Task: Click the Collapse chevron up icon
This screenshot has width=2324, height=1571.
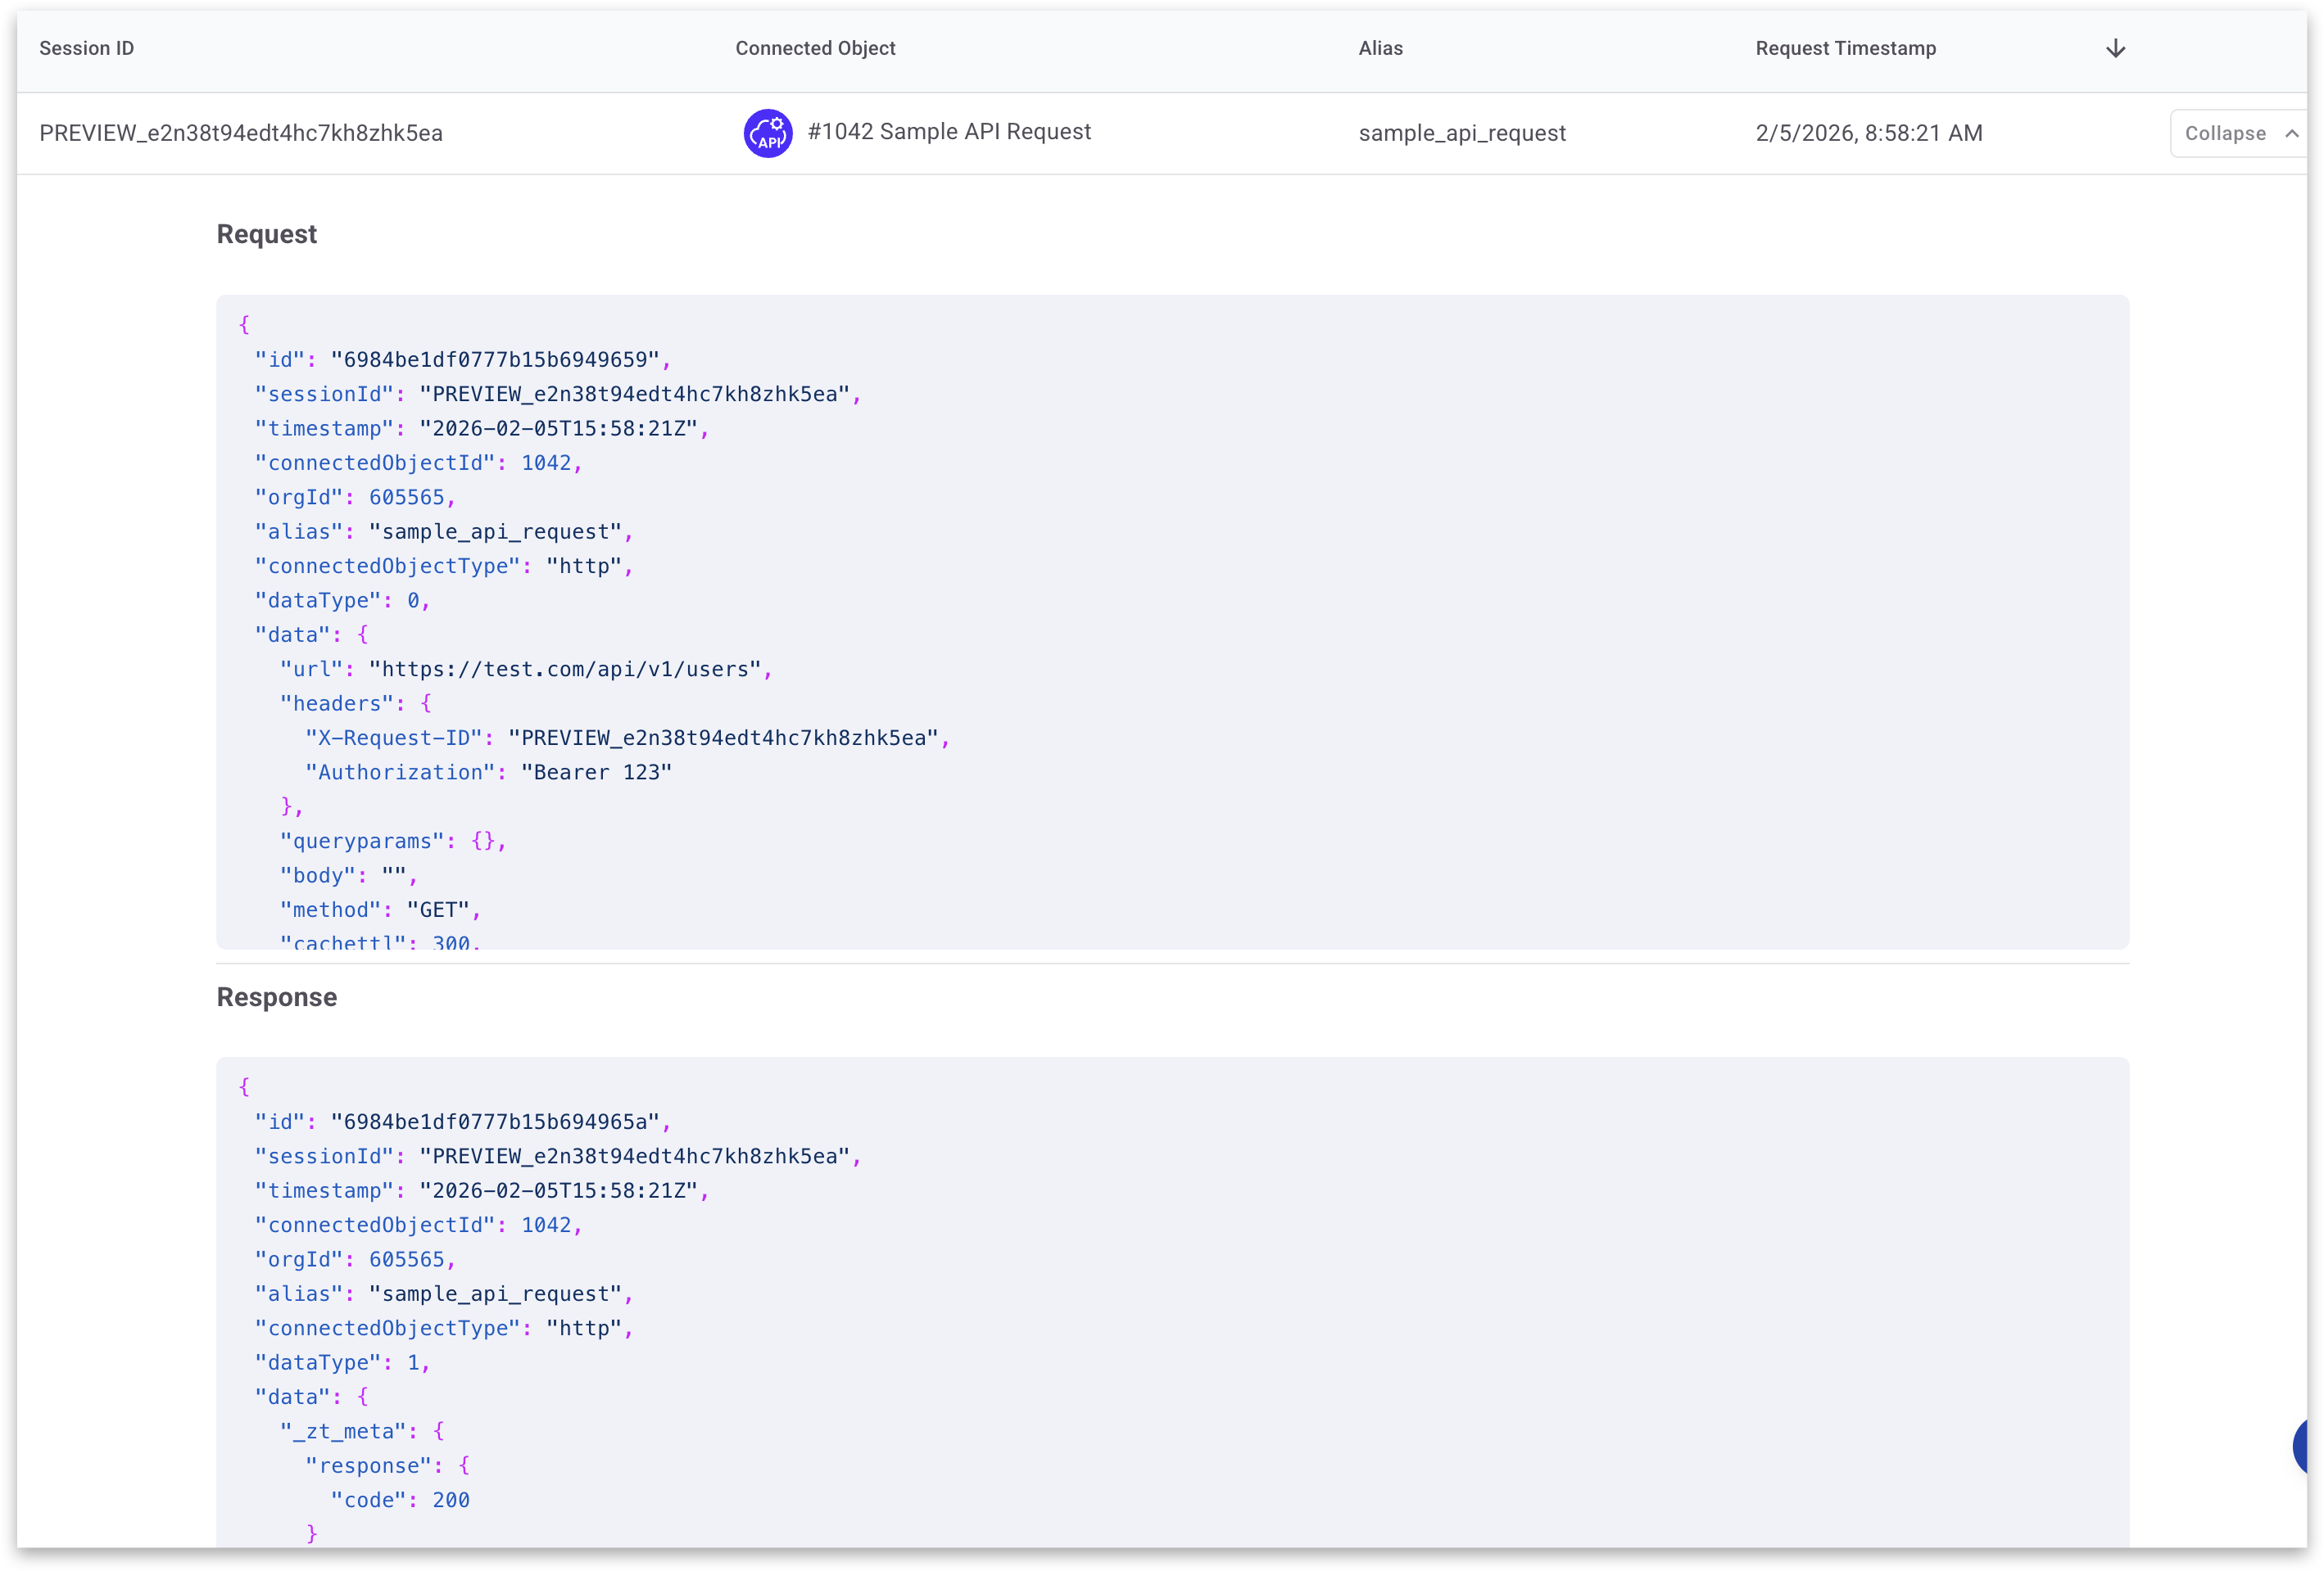Action: click(2291, 133)
